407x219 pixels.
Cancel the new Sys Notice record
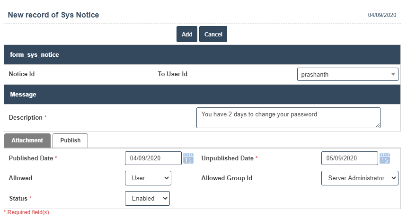coord(213,34)
